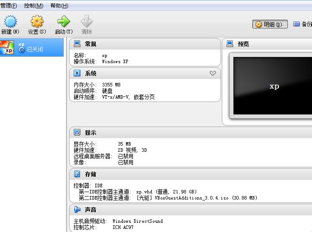Click recording (录像) value 已禁用
Viewport: 312px width, 232px height.
click(x=126, y=162)
